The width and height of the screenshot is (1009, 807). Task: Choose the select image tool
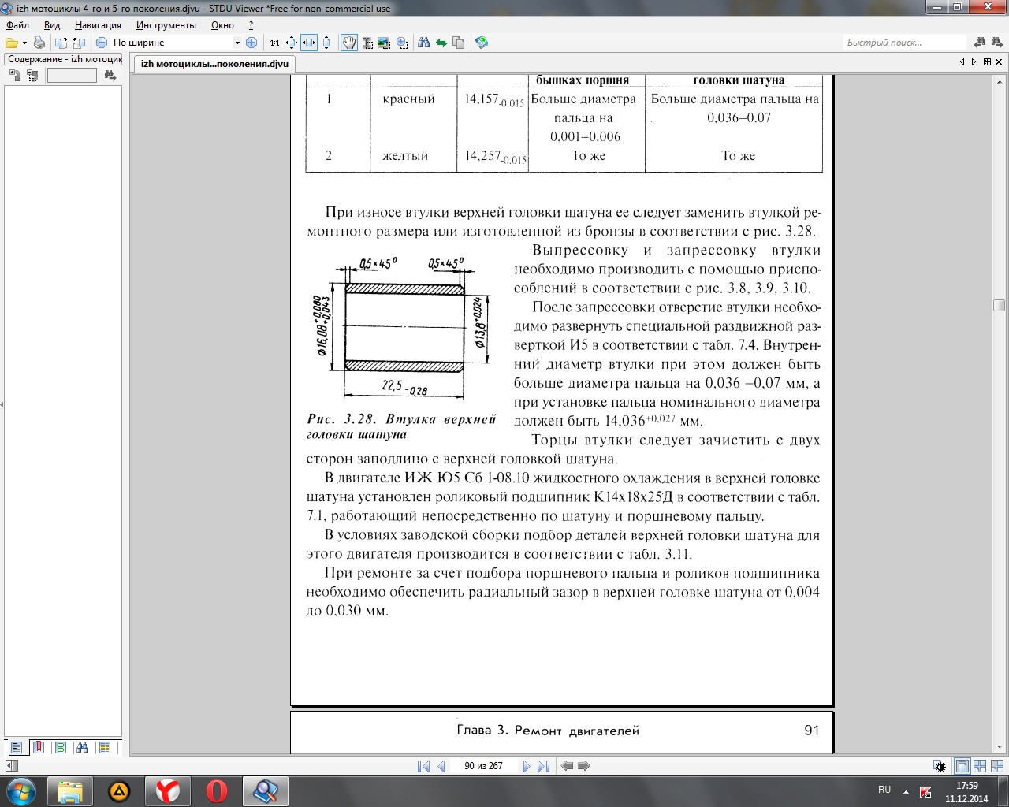pos(384,43)
